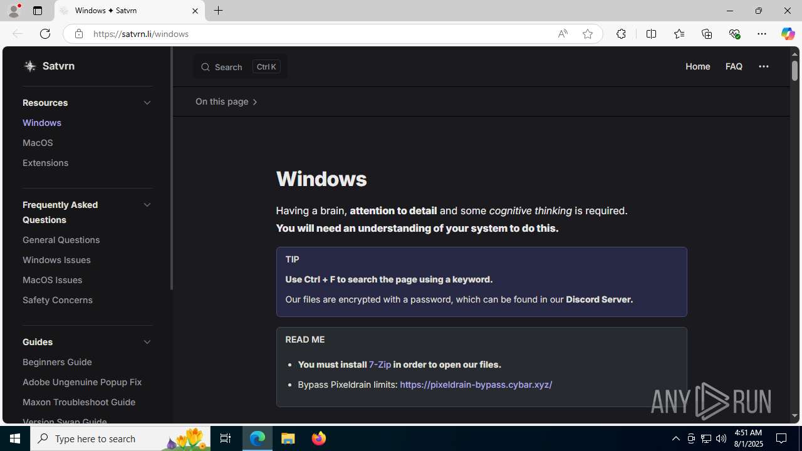Click the Satvrn site title text
Image resolution: width=802 pixels, height=451 pixels.
pos(58,66)
